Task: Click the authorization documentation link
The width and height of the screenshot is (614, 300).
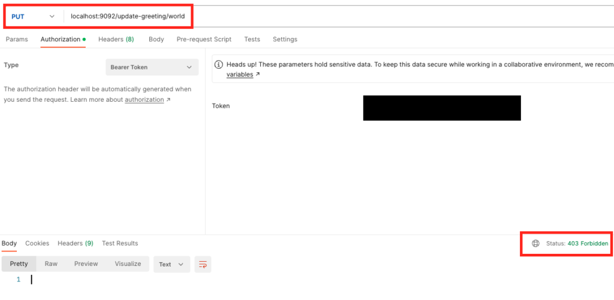Action: (144, 100)
